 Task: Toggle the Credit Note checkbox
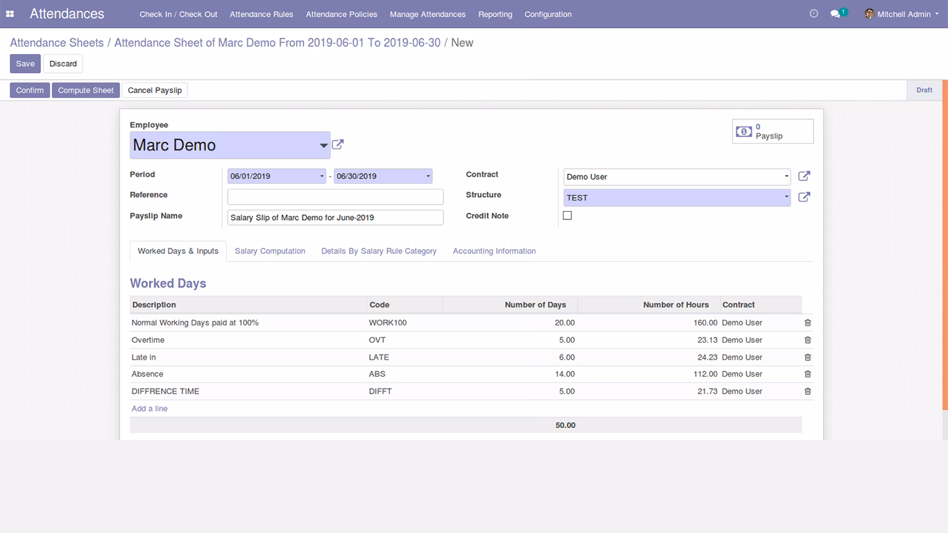click(567, 216)
